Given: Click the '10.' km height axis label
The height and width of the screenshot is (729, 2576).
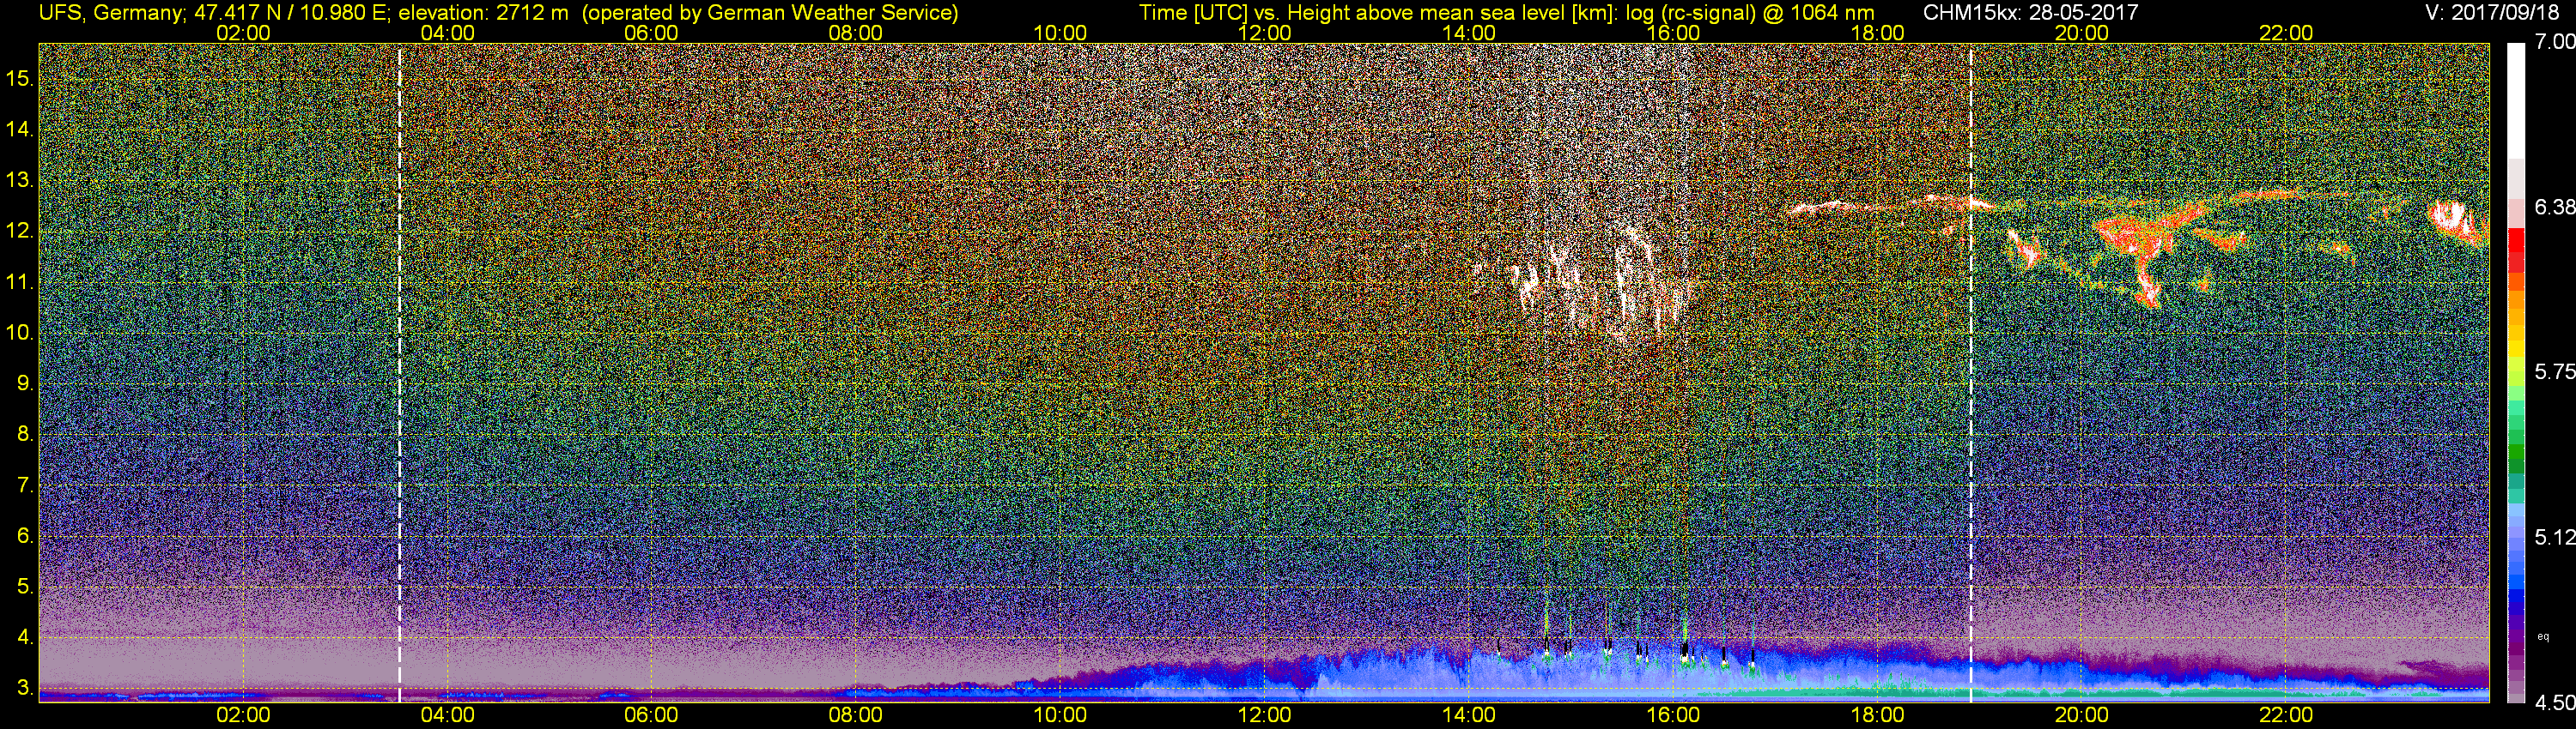Looking at the screenshot, I should 19,333.
